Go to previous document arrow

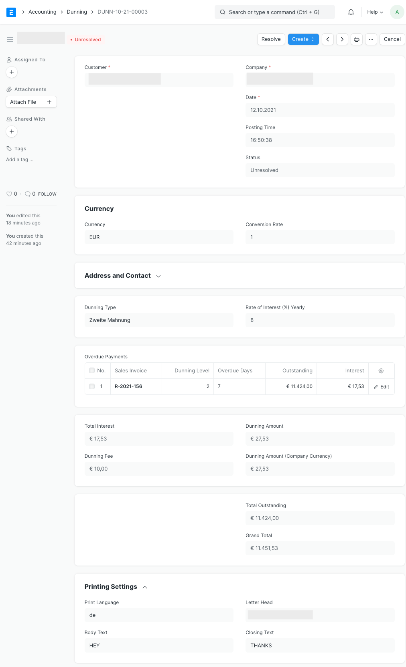[328, 39]
